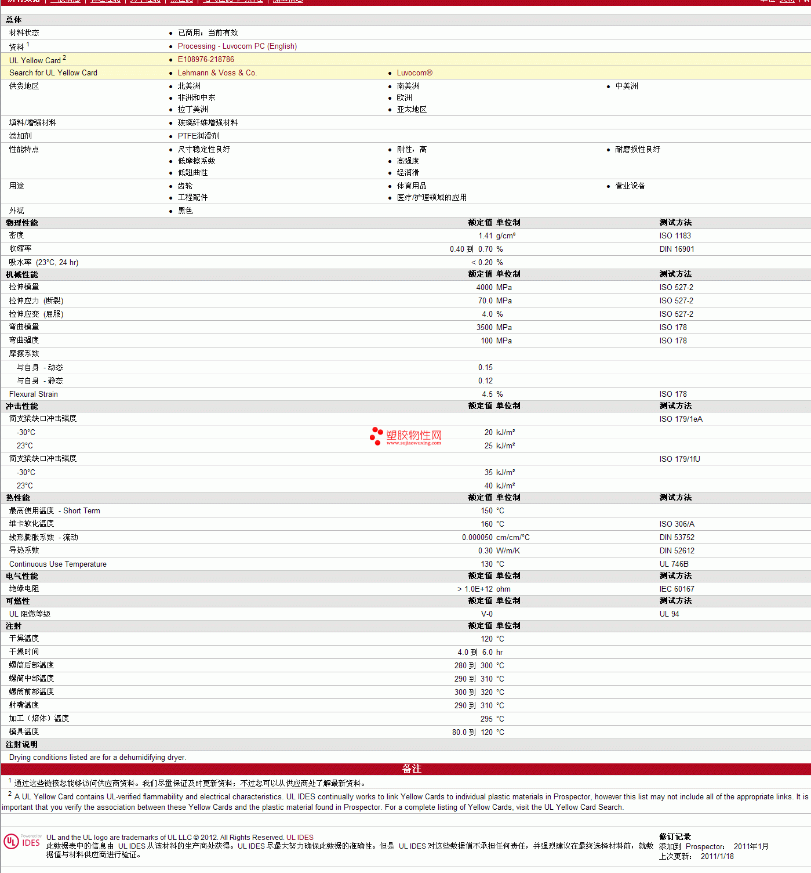The image size is (811, 873).
Task: Select the 体育用品 use entry
Action: click(412, 186)
